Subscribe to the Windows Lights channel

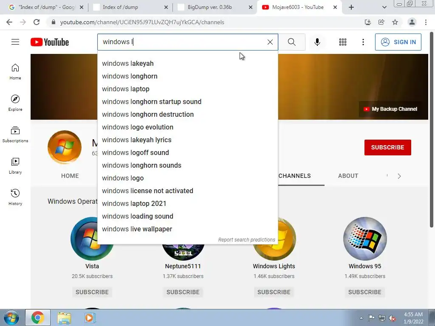click(274, 292)
